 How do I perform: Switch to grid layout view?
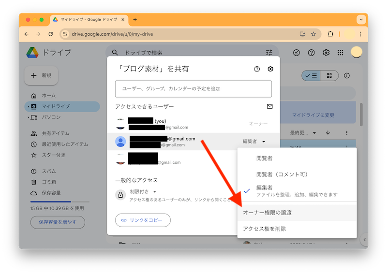(329, 76)
